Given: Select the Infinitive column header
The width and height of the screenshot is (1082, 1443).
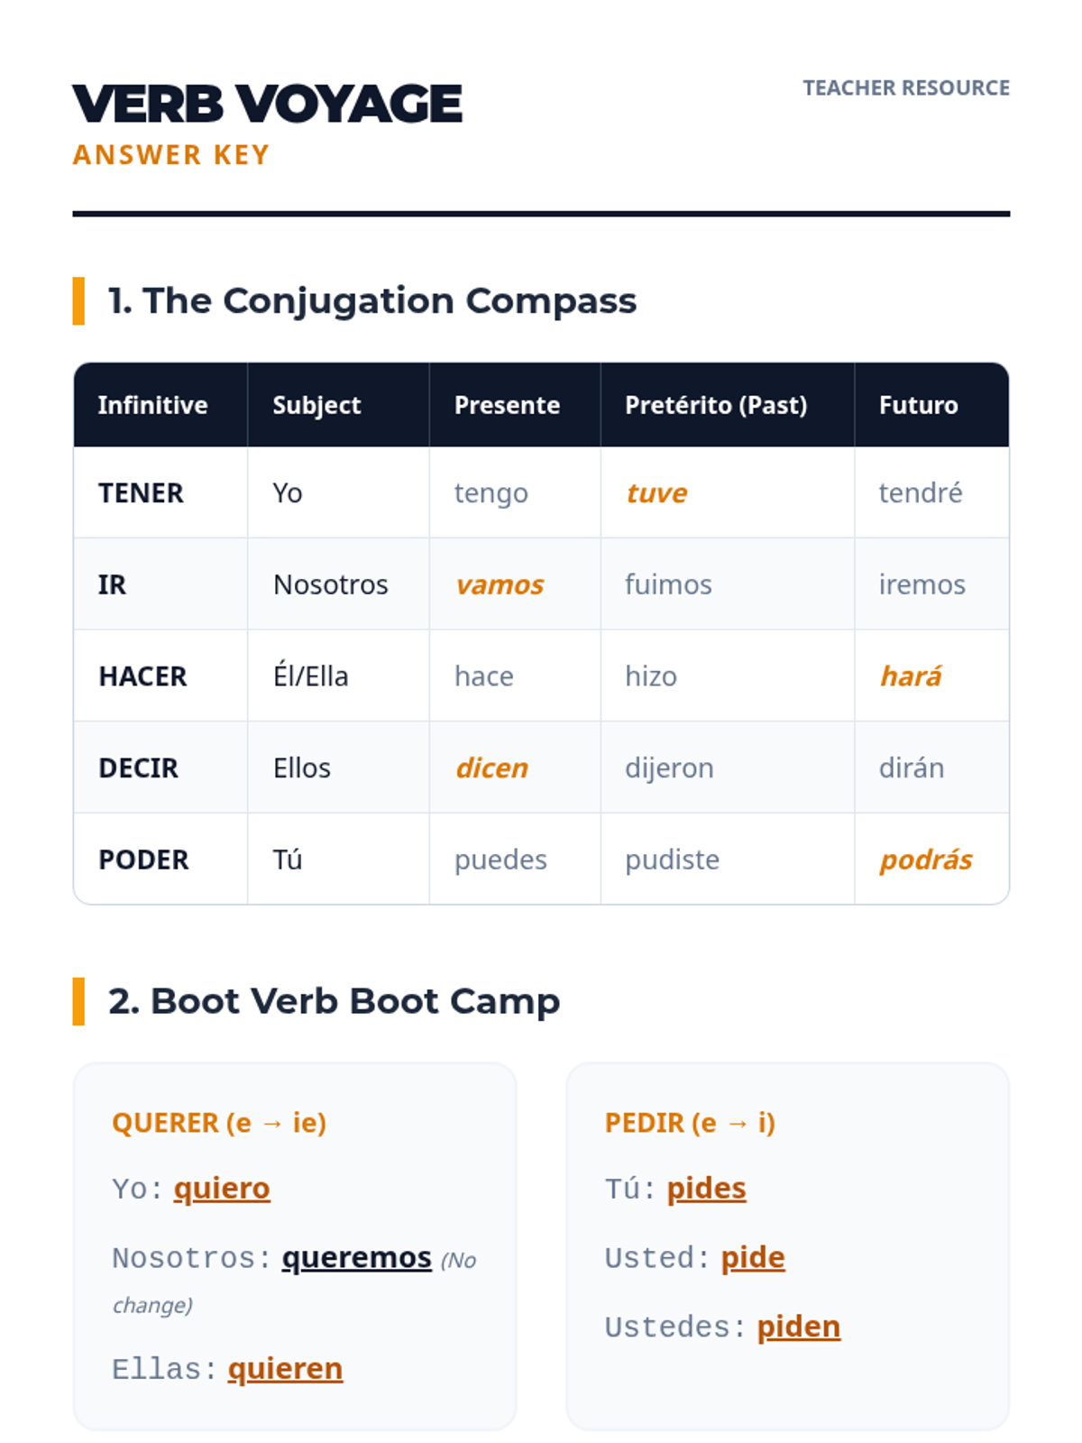Looking at the screenshot, I should [x=152, y=406].
